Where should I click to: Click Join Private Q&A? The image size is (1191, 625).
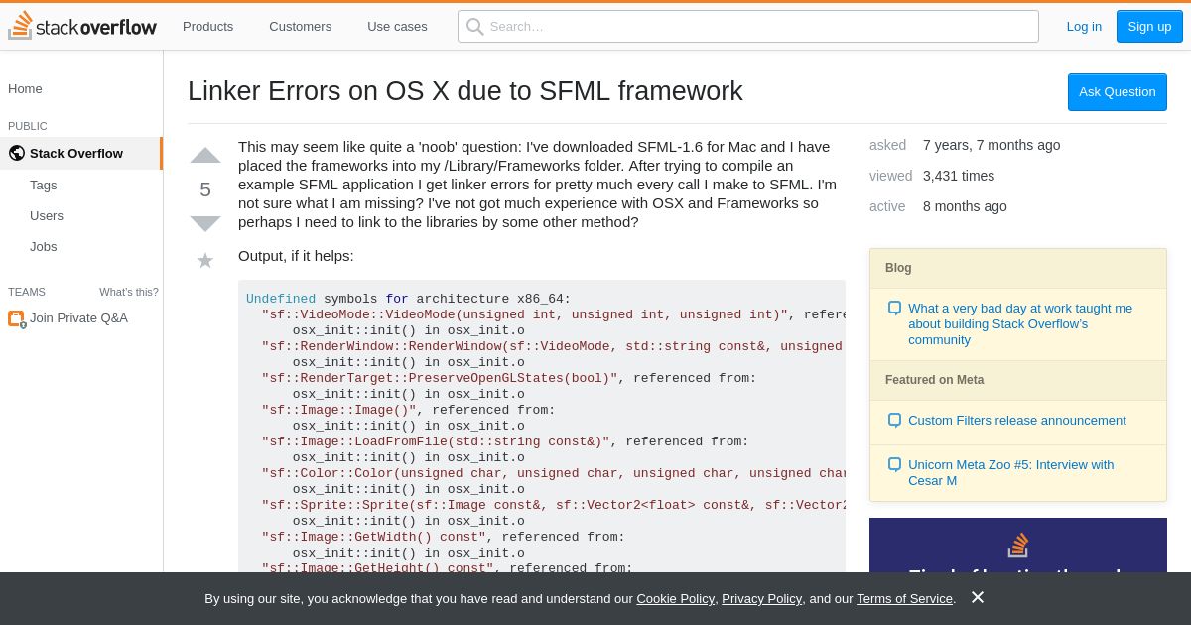point(78,318)
